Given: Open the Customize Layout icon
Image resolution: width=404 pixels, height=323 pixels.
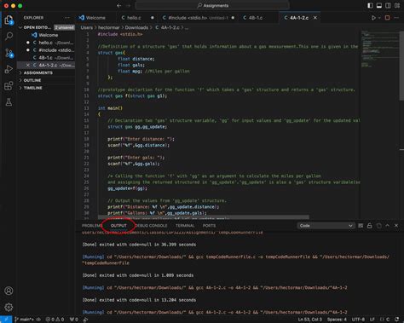Looking at the screenshot, I should pyautogui.click(x=397, y=5).
